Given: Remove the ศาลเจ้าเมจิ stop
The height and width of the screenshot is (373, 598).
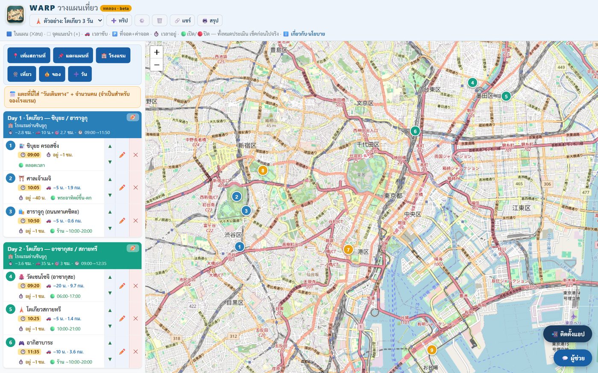Looking at the screenshot, I should click(x=135, y=188).
